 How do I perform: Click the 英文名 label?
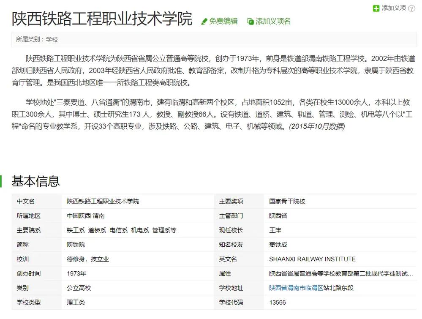pyautogui.click(x=228, y=259)
